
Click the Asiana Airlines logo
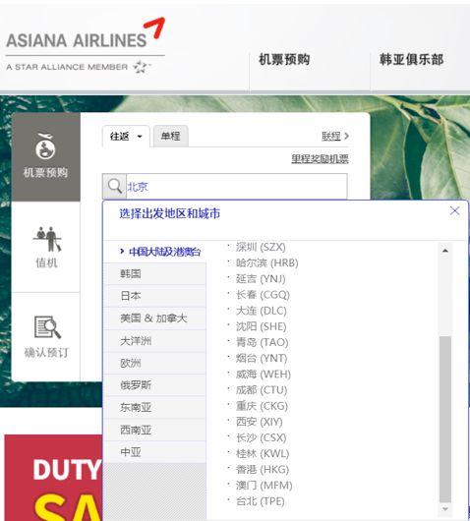86,44
